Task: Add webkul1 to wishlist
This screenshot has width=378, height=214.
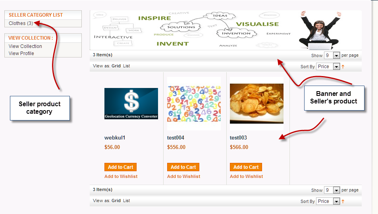Action: click(121, 176)
